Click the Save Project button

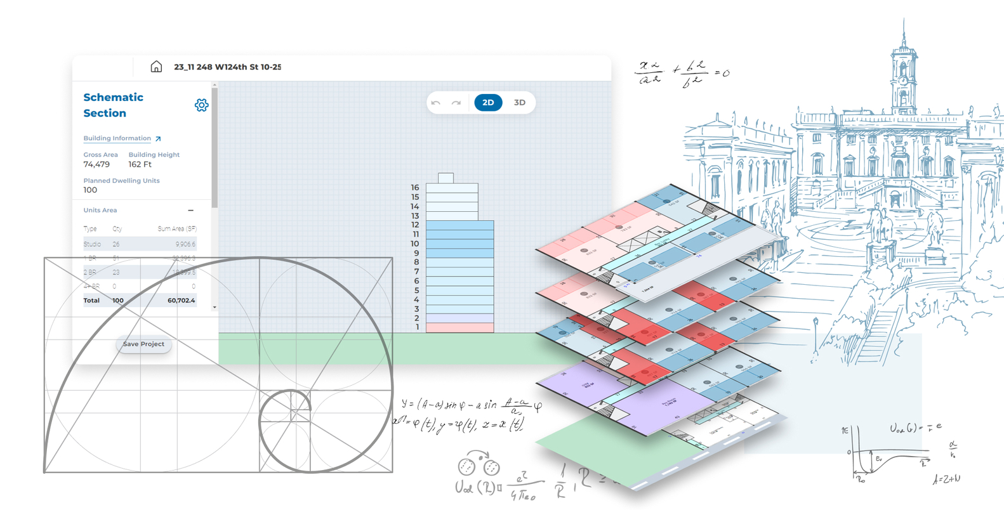(143, 344)
